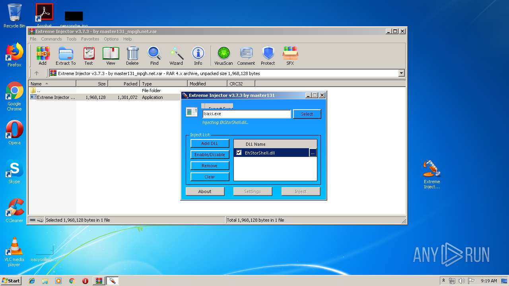Open the Recycle Bin desktop icon

(14, 16)
